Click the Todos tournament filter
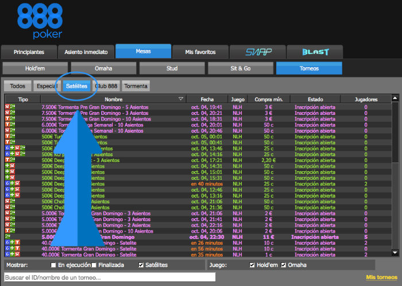 click(18, 86)
